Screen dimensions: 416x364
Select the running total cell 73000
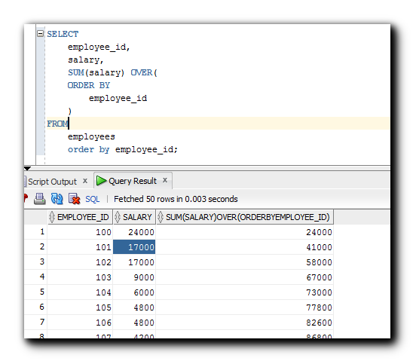[x=245, y=292]
